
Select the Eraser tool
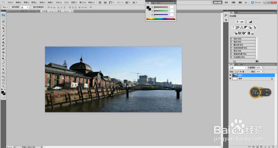pyautogui.click(x=3, y=49)
